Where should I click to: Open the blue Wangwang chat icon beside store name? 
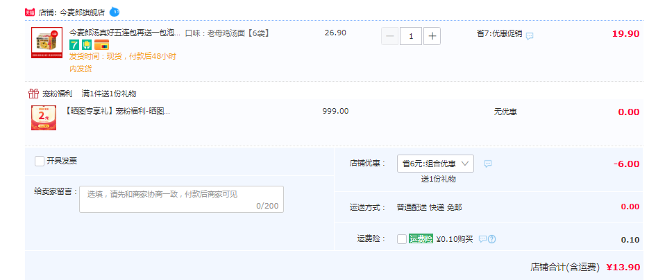(115, 12)
